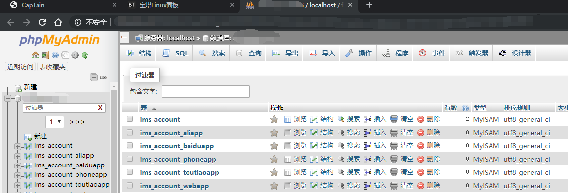Go to the browser home page
Image resolution: width=568 pixels, height=193 pixels.
click(58, 22)
